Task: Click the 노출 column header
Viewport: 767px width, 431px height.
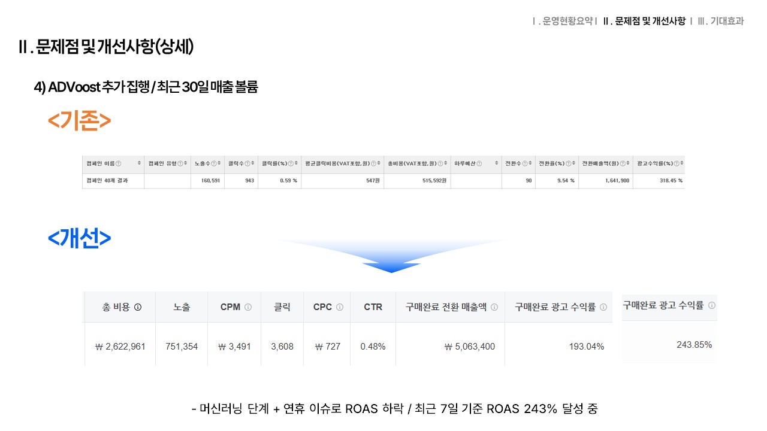Action: [182, 307]
